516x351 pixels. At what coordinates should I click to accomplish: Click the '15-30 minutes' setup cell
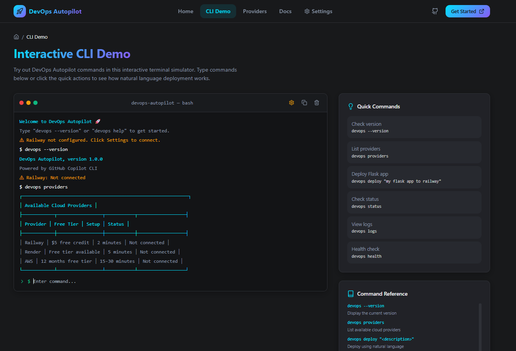point(117,261)
